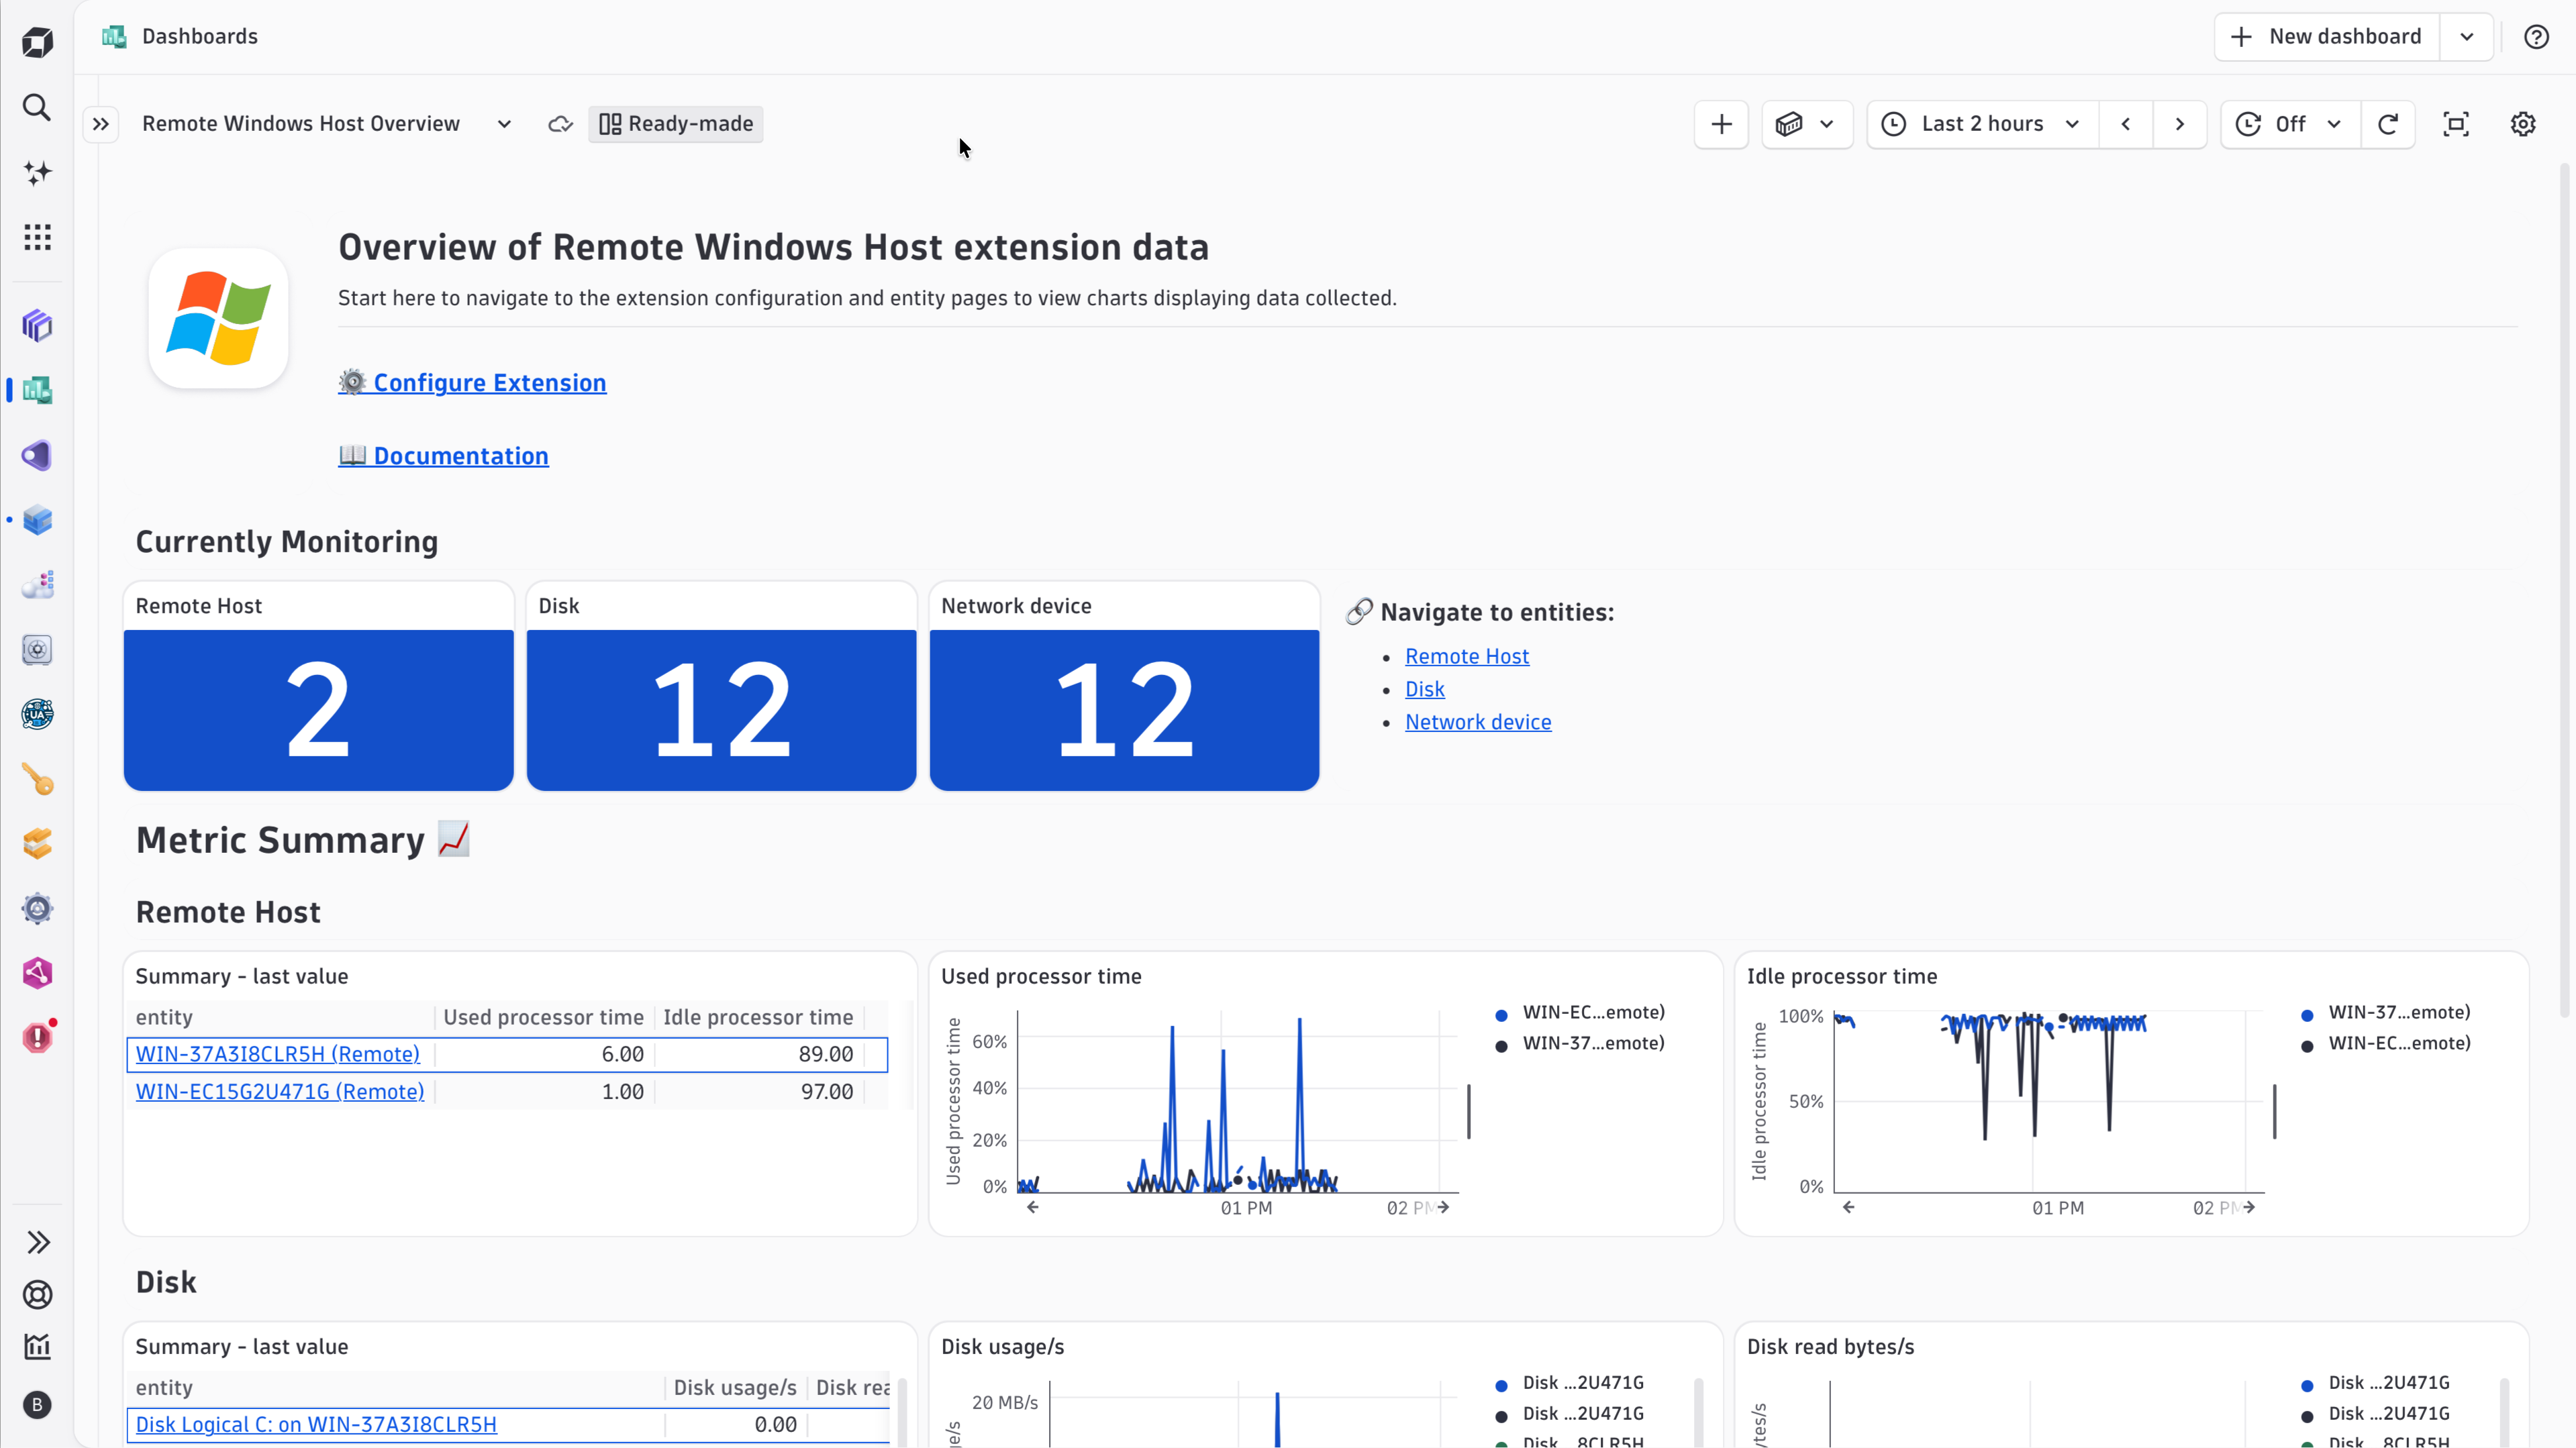The image size is (2576, 1448).
Task: Shift timeframe to previous period
Action: 2126,124
